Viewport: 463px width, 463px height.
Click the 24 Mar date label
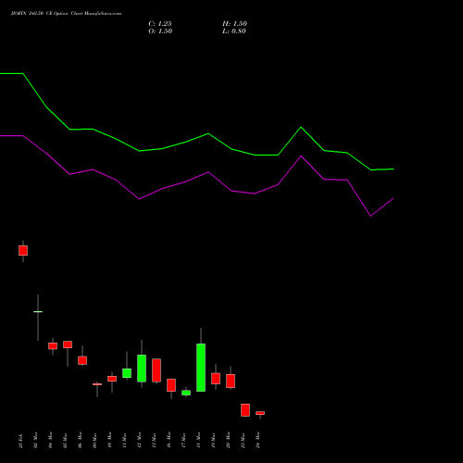tap(257, 440)
